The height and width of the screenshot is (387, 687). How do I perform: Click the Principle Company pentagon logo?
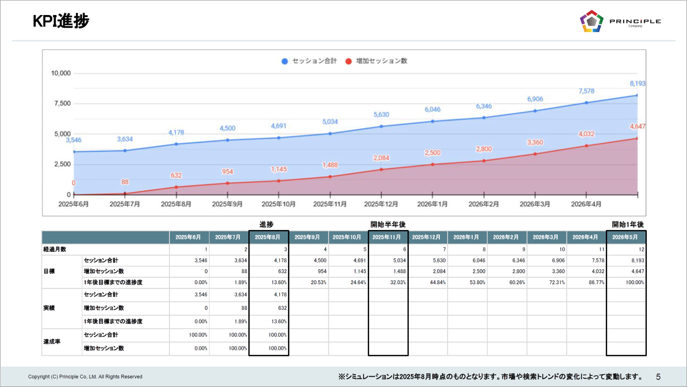(592, 21)
